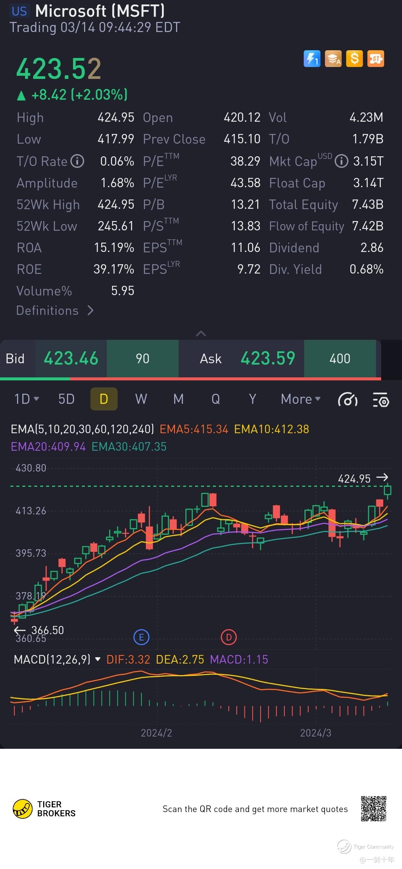
Task: Tap the 424.95 chart high label
Action: pos(354,479)
